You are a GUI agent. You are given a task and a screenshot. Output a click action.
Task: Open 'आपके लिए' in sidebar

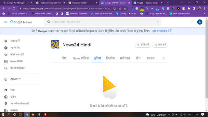(x=15, y=48)
